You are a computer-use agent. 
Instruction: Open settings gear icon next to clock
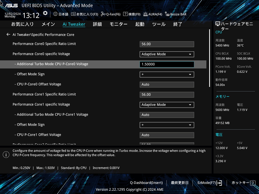[x=45, y=13]
